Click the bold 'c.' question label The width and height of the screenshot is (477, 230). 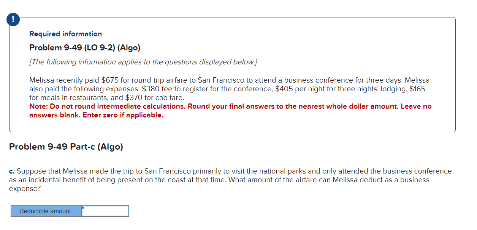[12, 171]
